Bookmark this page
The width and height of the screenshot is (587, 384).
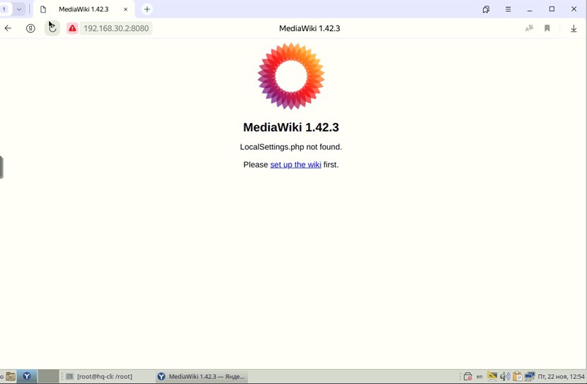pos(547,28)
